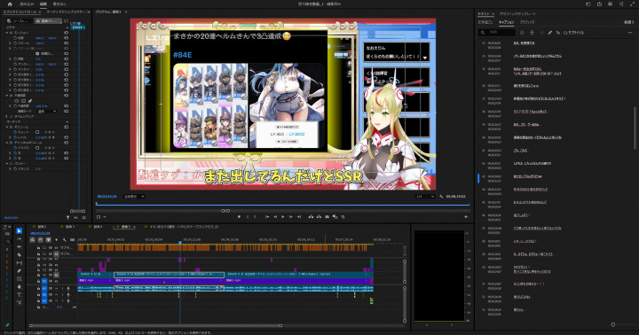Open the Program monitor wrench settings

441,196
